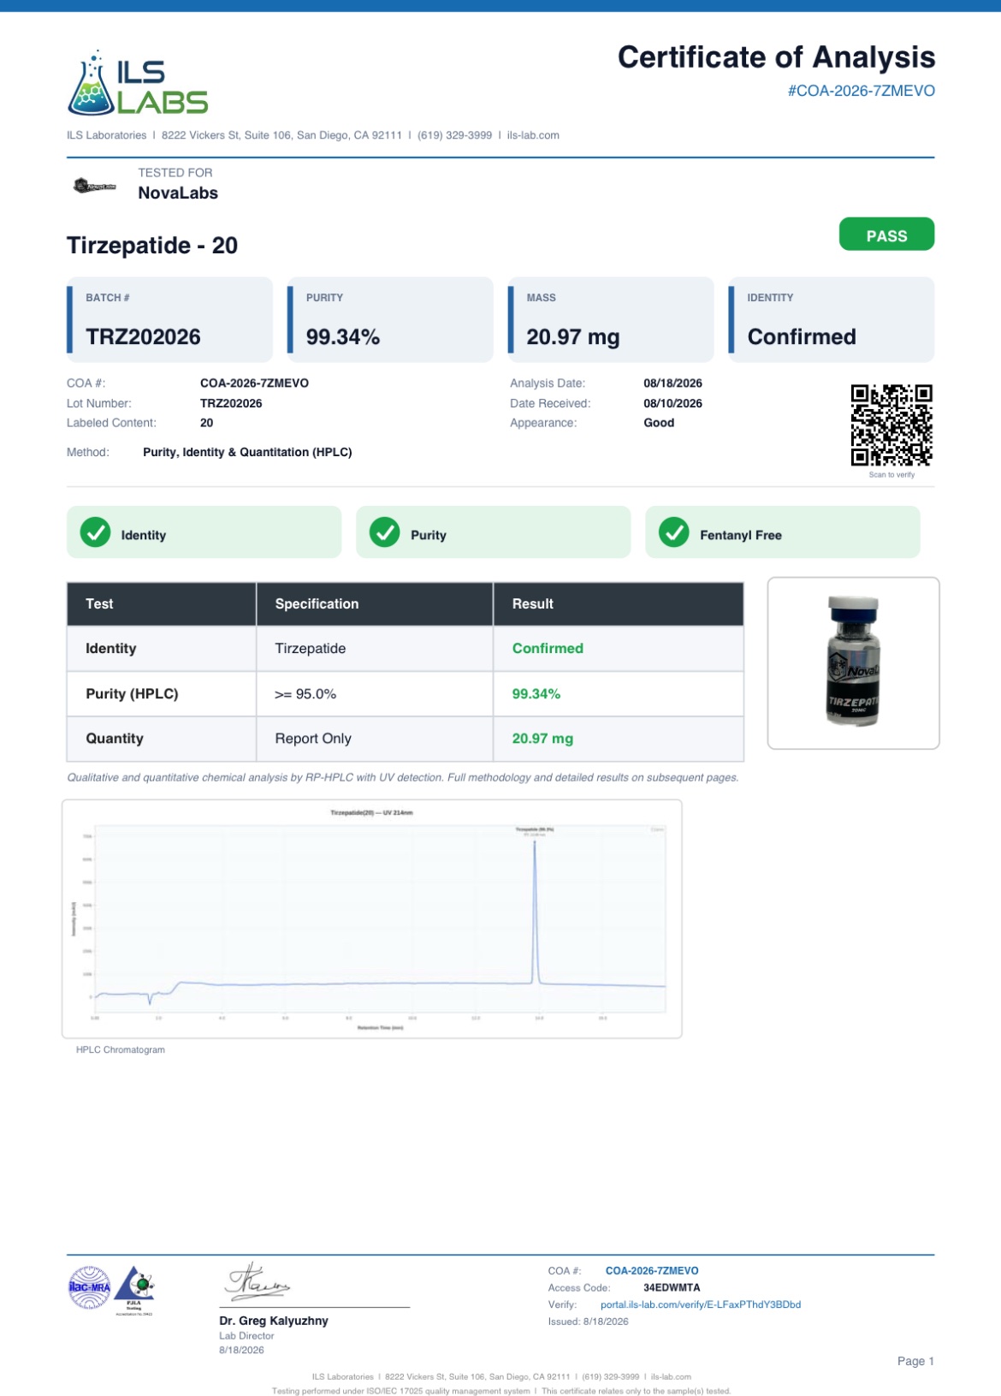Click the HPLC chromatogram chart

pos(372,919)
